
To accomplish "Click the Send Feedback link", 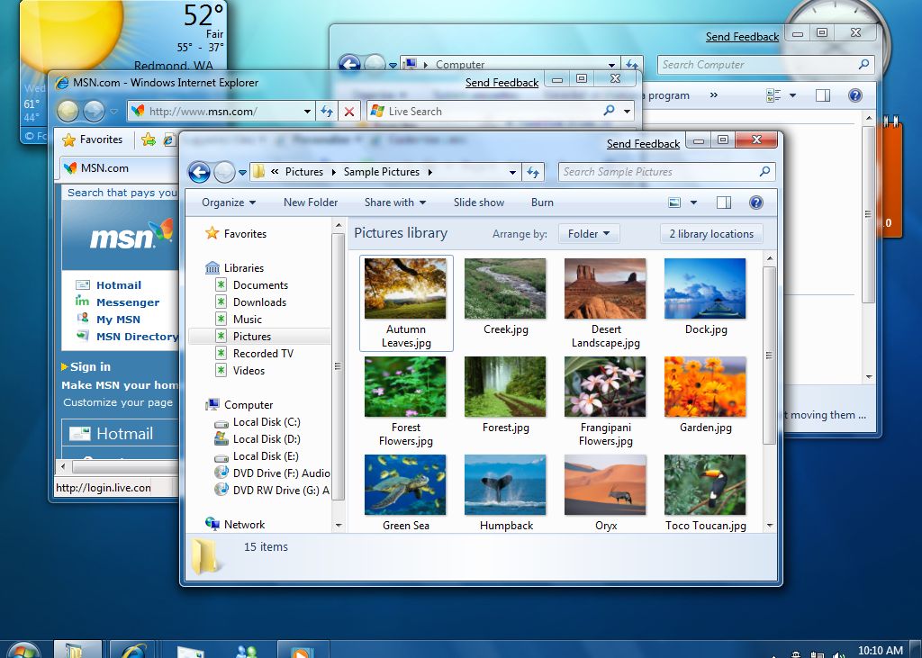I will click(x=643, y=143).
